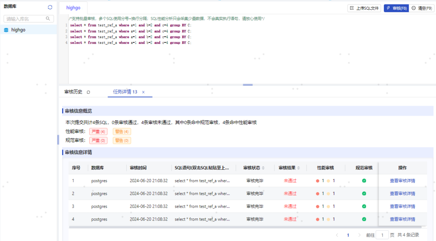Click the 性能审核 警告 (4) tag
Viewport: 436px width, 241px height.
coord(122,132)
